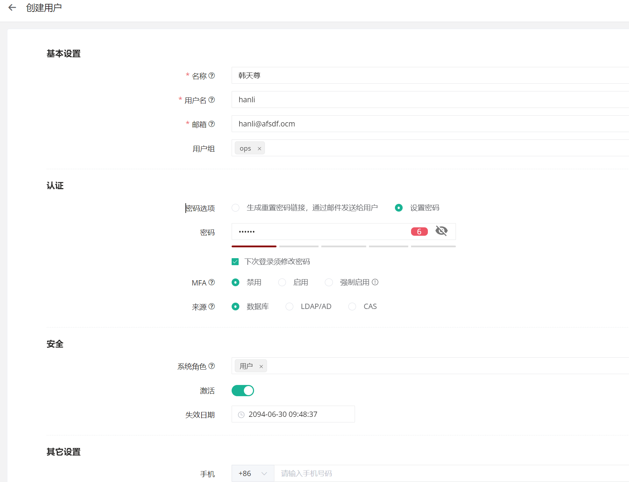Select 启用 for MFA

coord(282,282)
